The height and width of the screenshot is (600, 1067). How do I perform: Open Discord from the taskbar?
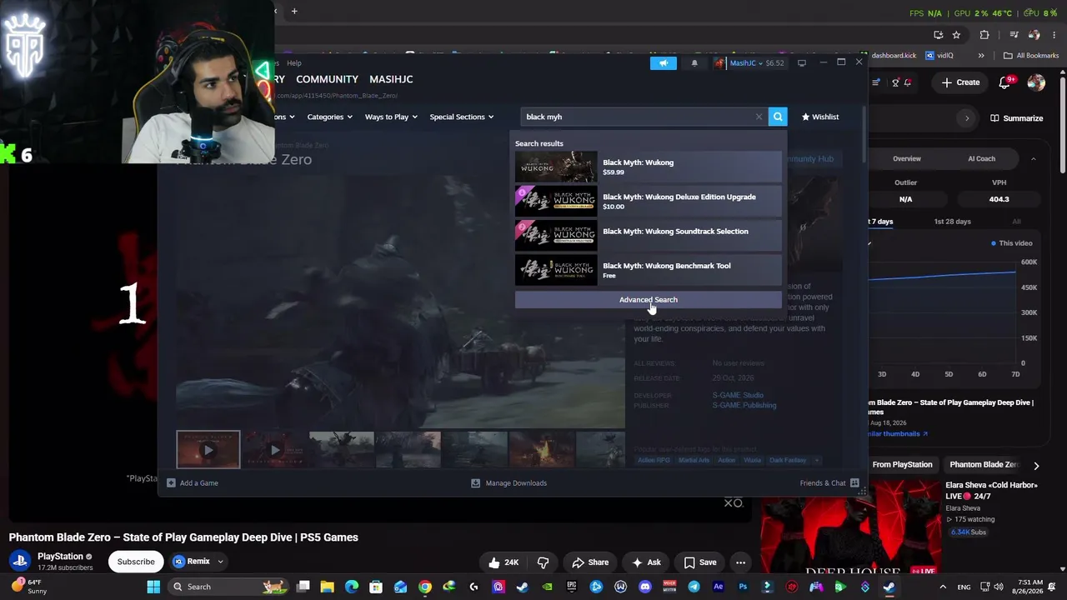tap(644, 587)
